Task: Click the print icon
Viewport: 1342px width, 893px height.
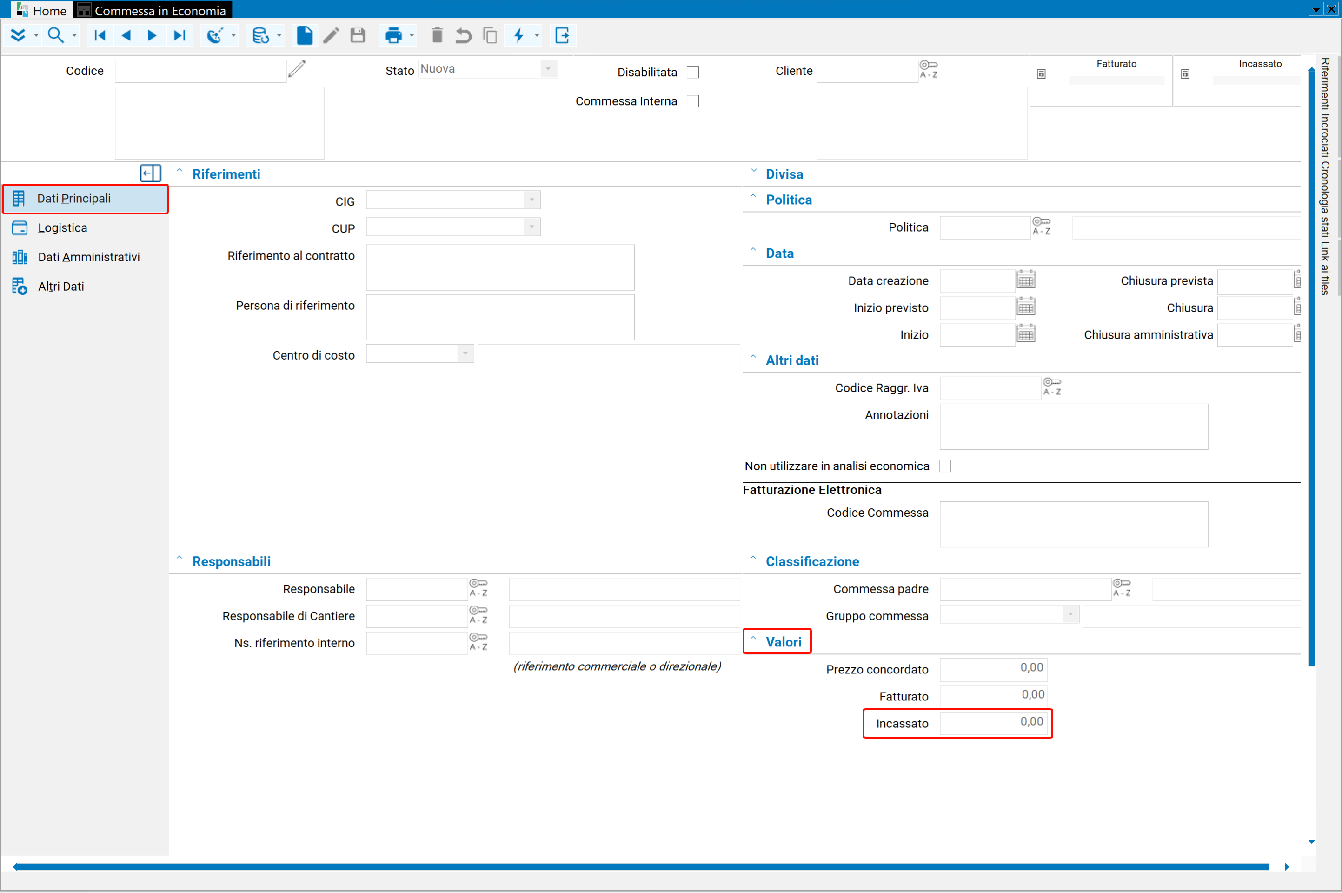Action: tap(393, 35)
